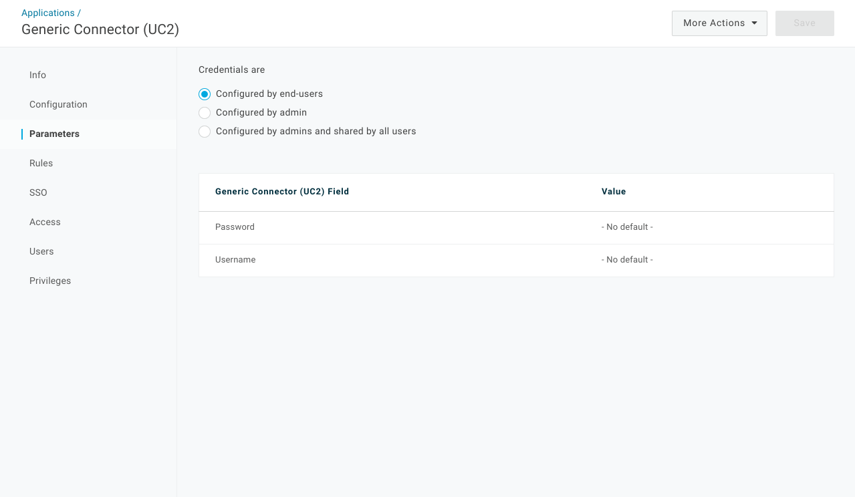The width and height of the screenshot is (855, 497).
Task: Click the 'Value' column header
Action: pyautogui.click(x=614, y=192)
